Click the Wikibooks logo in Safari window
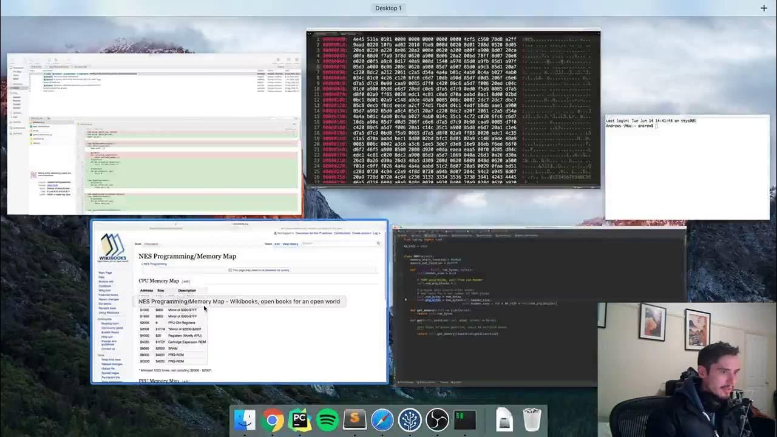The image size is (777, 437). click(x=113, y=248)
